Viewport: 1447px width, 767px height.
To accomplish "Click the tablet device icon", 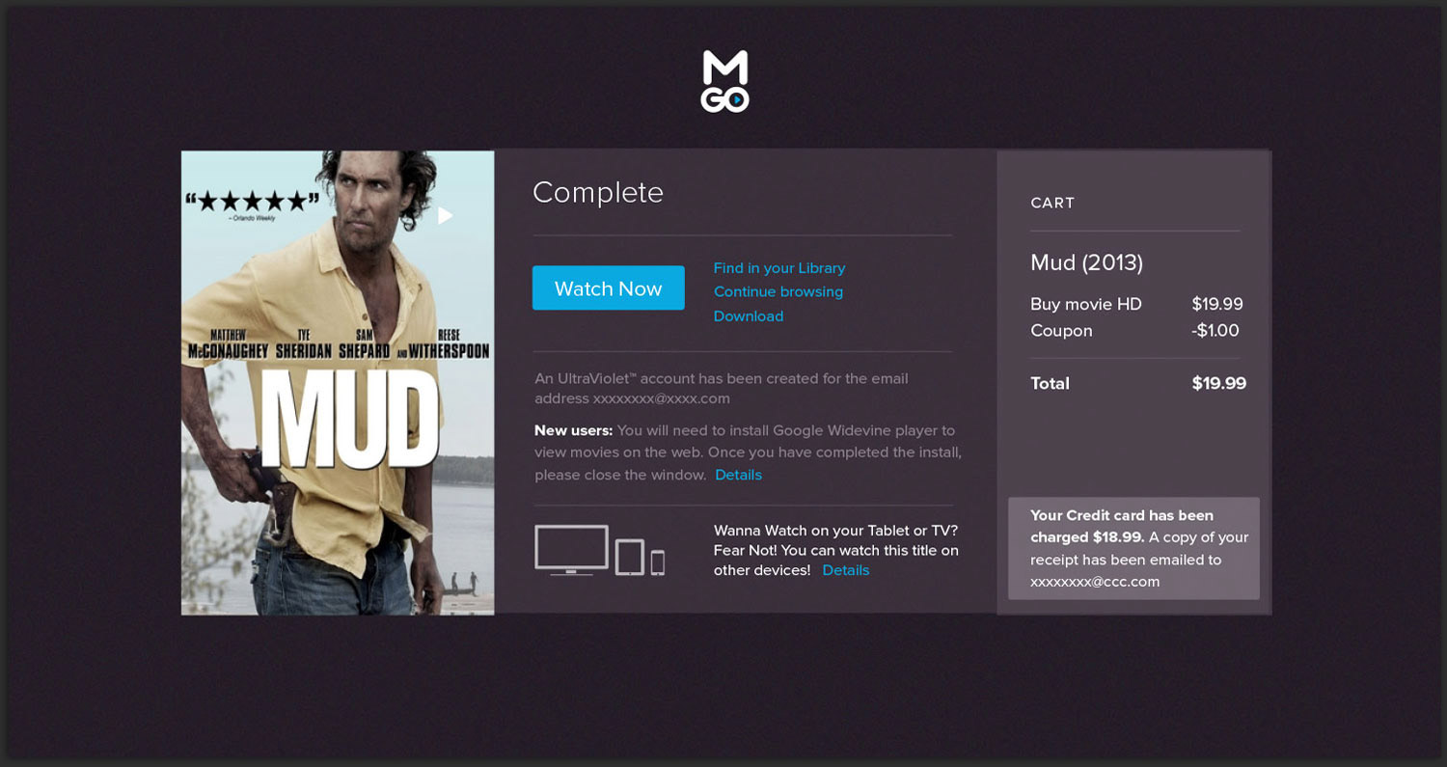I will 629,557.
